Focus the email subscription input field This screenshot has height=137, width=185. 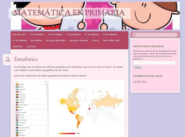click(154, 63)
